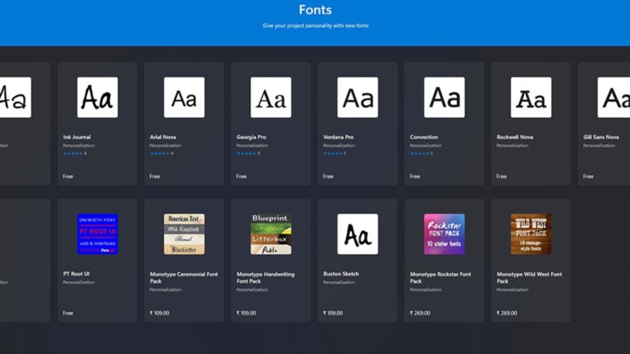Open the Arial Nova font icon

coord(184,97)
